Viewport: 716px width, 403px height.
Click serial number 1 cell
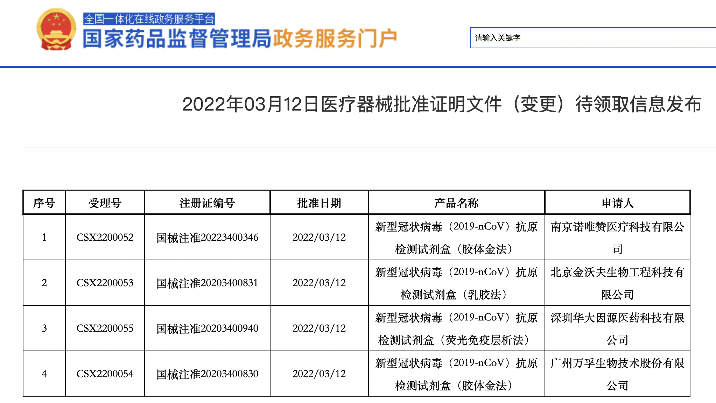click(x=44, y=237)
